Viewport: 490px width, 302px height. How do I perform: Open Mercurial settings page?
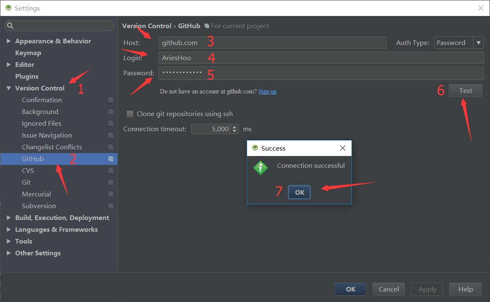(x=36, y=194)
